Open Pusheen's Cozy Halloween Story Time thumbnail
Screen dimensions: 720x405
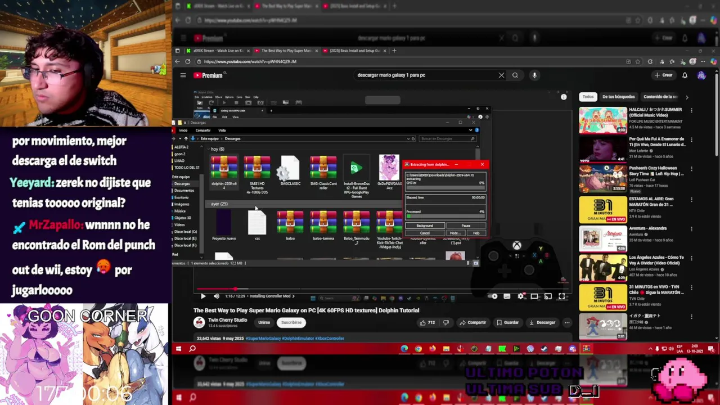coord(603,178)
